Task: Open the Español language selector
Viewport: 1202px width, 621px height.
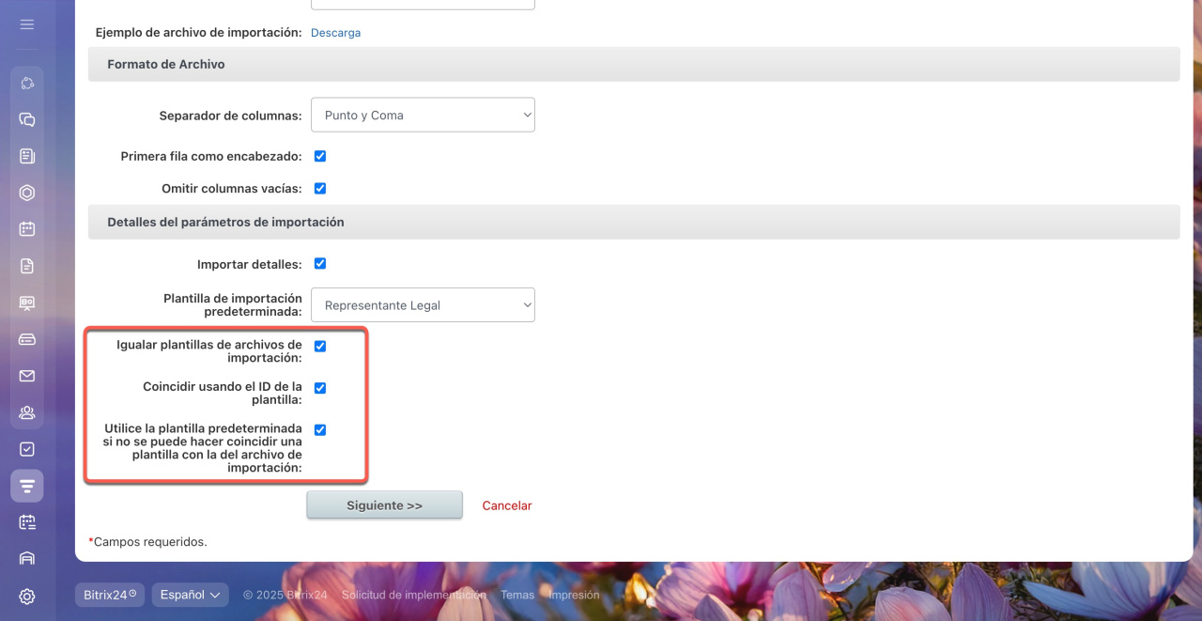Action: click(190, 595)
